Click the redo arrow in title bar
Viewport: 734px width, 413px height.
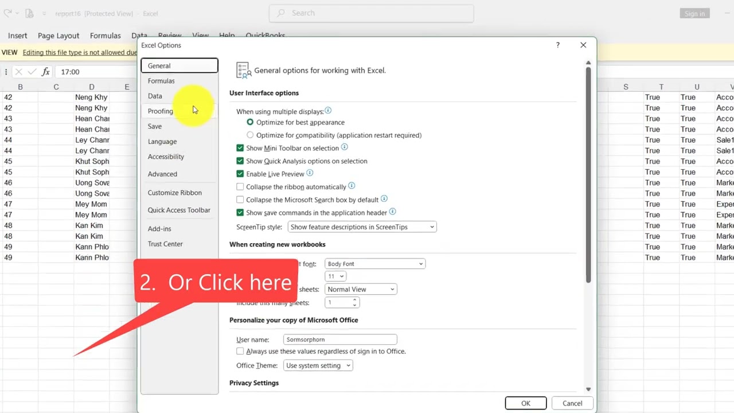point(7,13)
